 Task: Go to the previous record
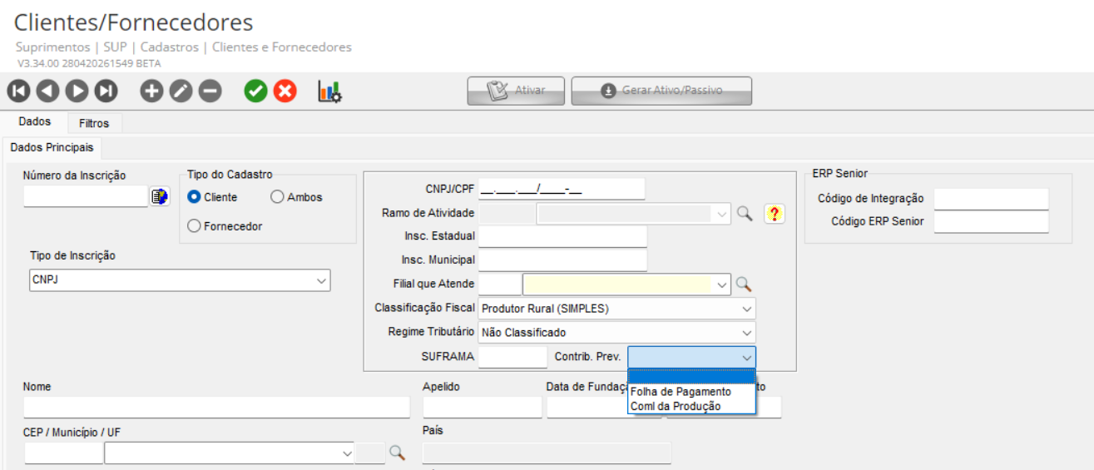click(x=47, y=92)
